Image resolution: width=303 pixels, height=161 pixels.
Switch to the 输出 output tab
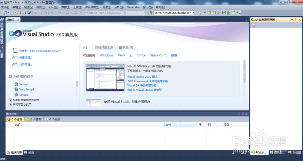(x=29, y=153)
